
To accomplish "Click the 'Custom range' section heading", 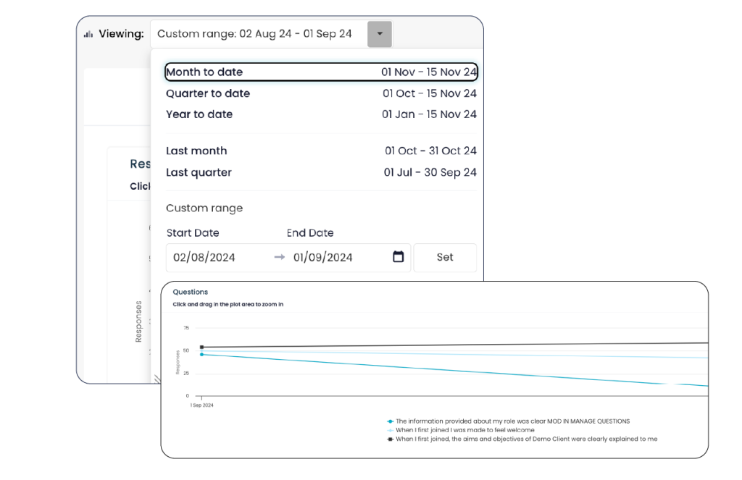I will click(x=204, y=208).
